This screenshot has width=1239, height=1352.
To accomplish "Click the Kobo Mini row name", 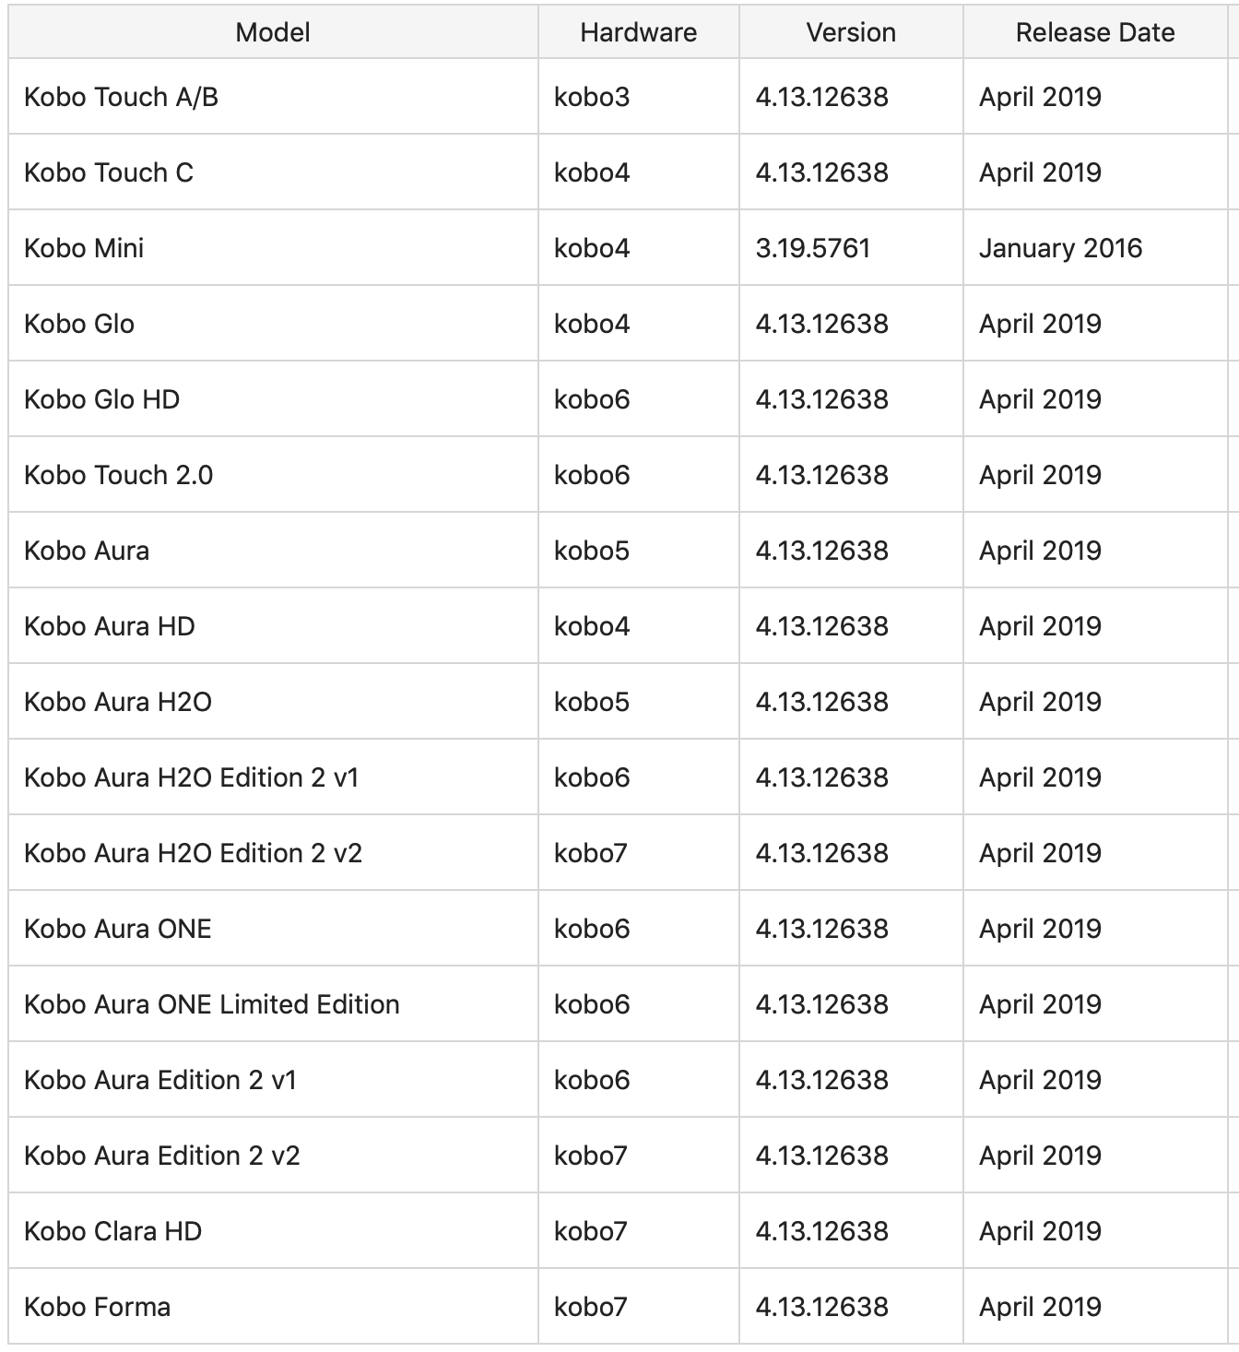I will coord(84,248).
